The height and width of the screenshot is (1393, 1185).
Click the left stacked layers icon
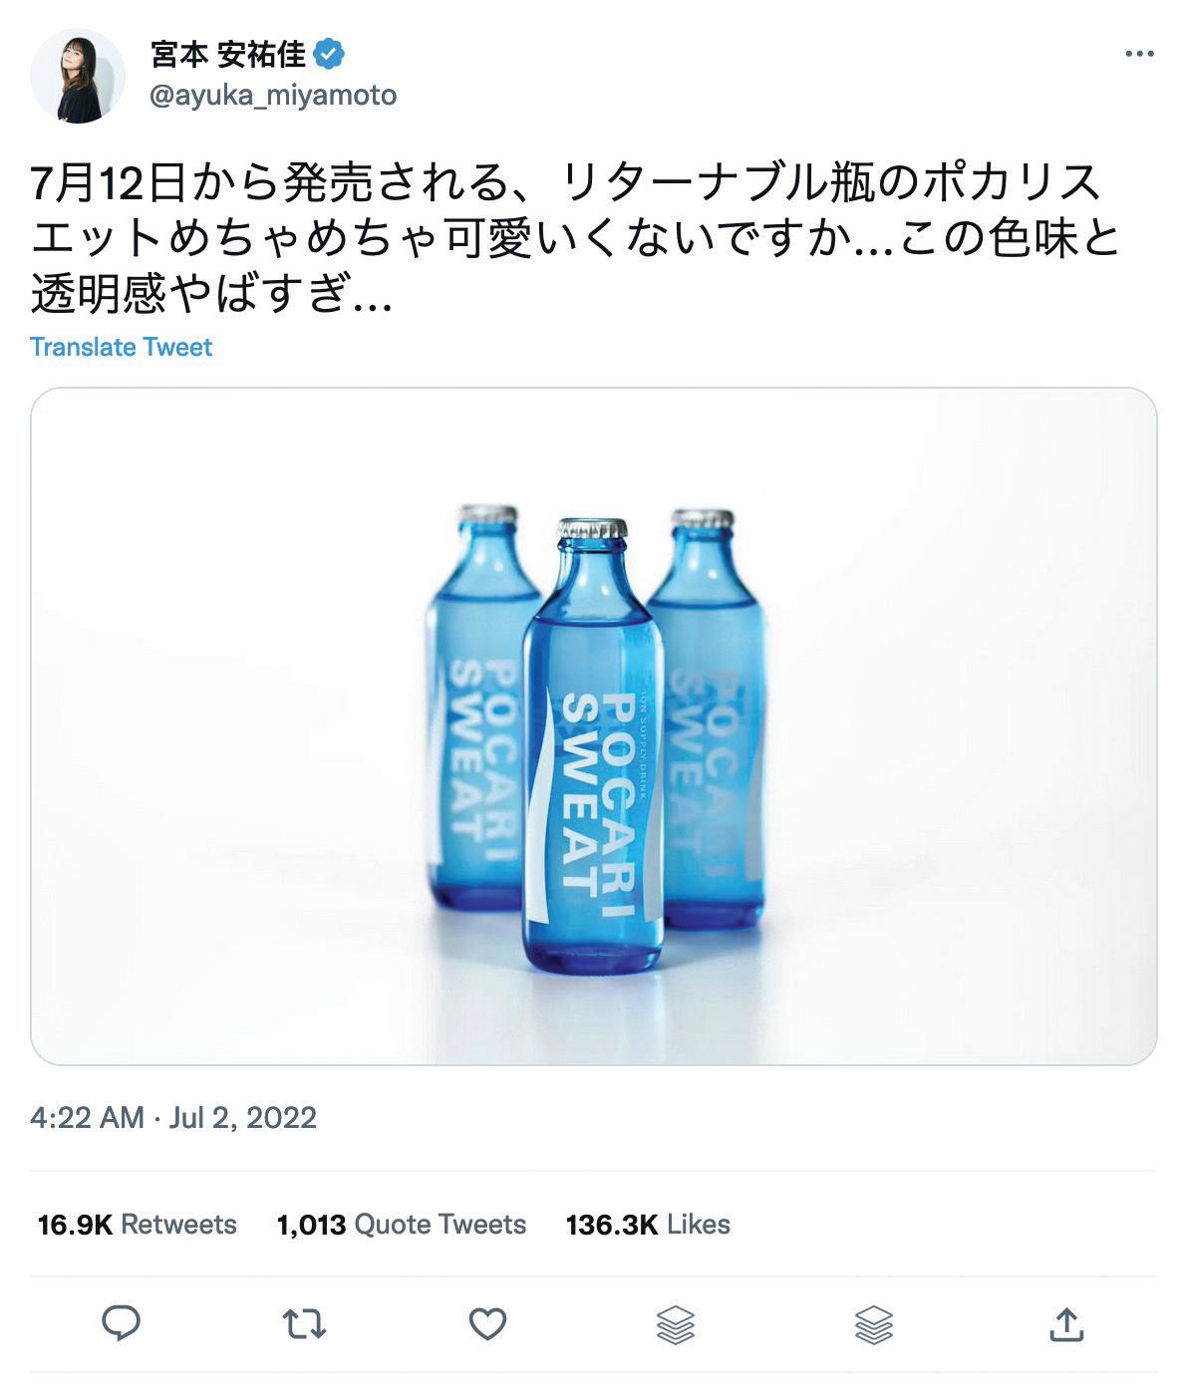[x=676, y=1324]
